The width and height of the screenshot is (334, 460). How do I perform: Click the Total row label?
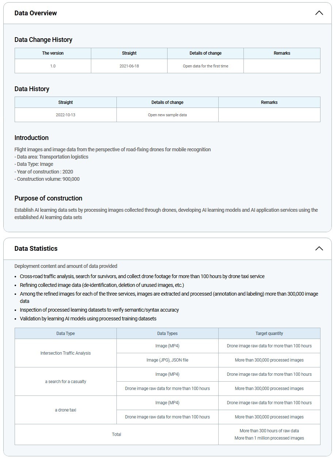click(116, 434)
